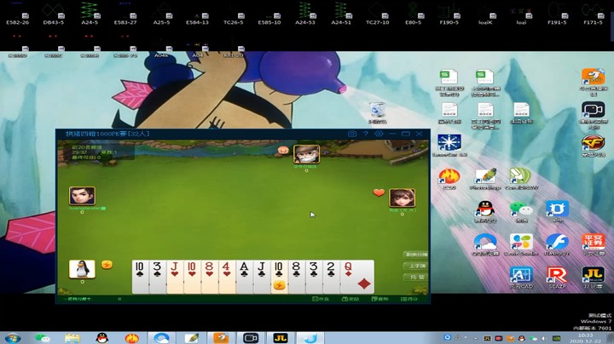Open the Photoshop shortcut on the desktop
Screen dimensions: 614x344
(x=485, y=180)
